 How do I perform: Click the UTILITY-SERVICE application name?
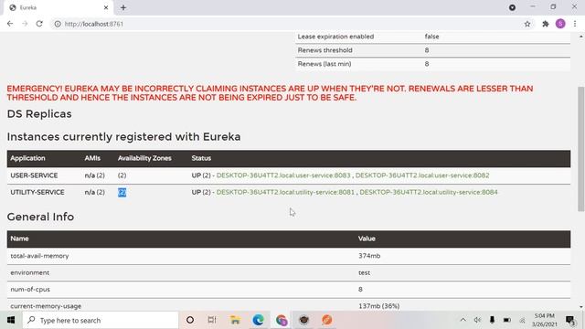[37, 192]
